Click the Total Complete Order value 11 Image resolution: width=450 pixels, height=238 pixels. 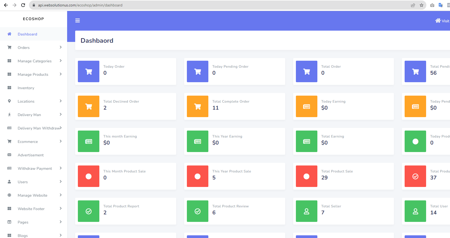pyautogui.click(x=216, y=108)
